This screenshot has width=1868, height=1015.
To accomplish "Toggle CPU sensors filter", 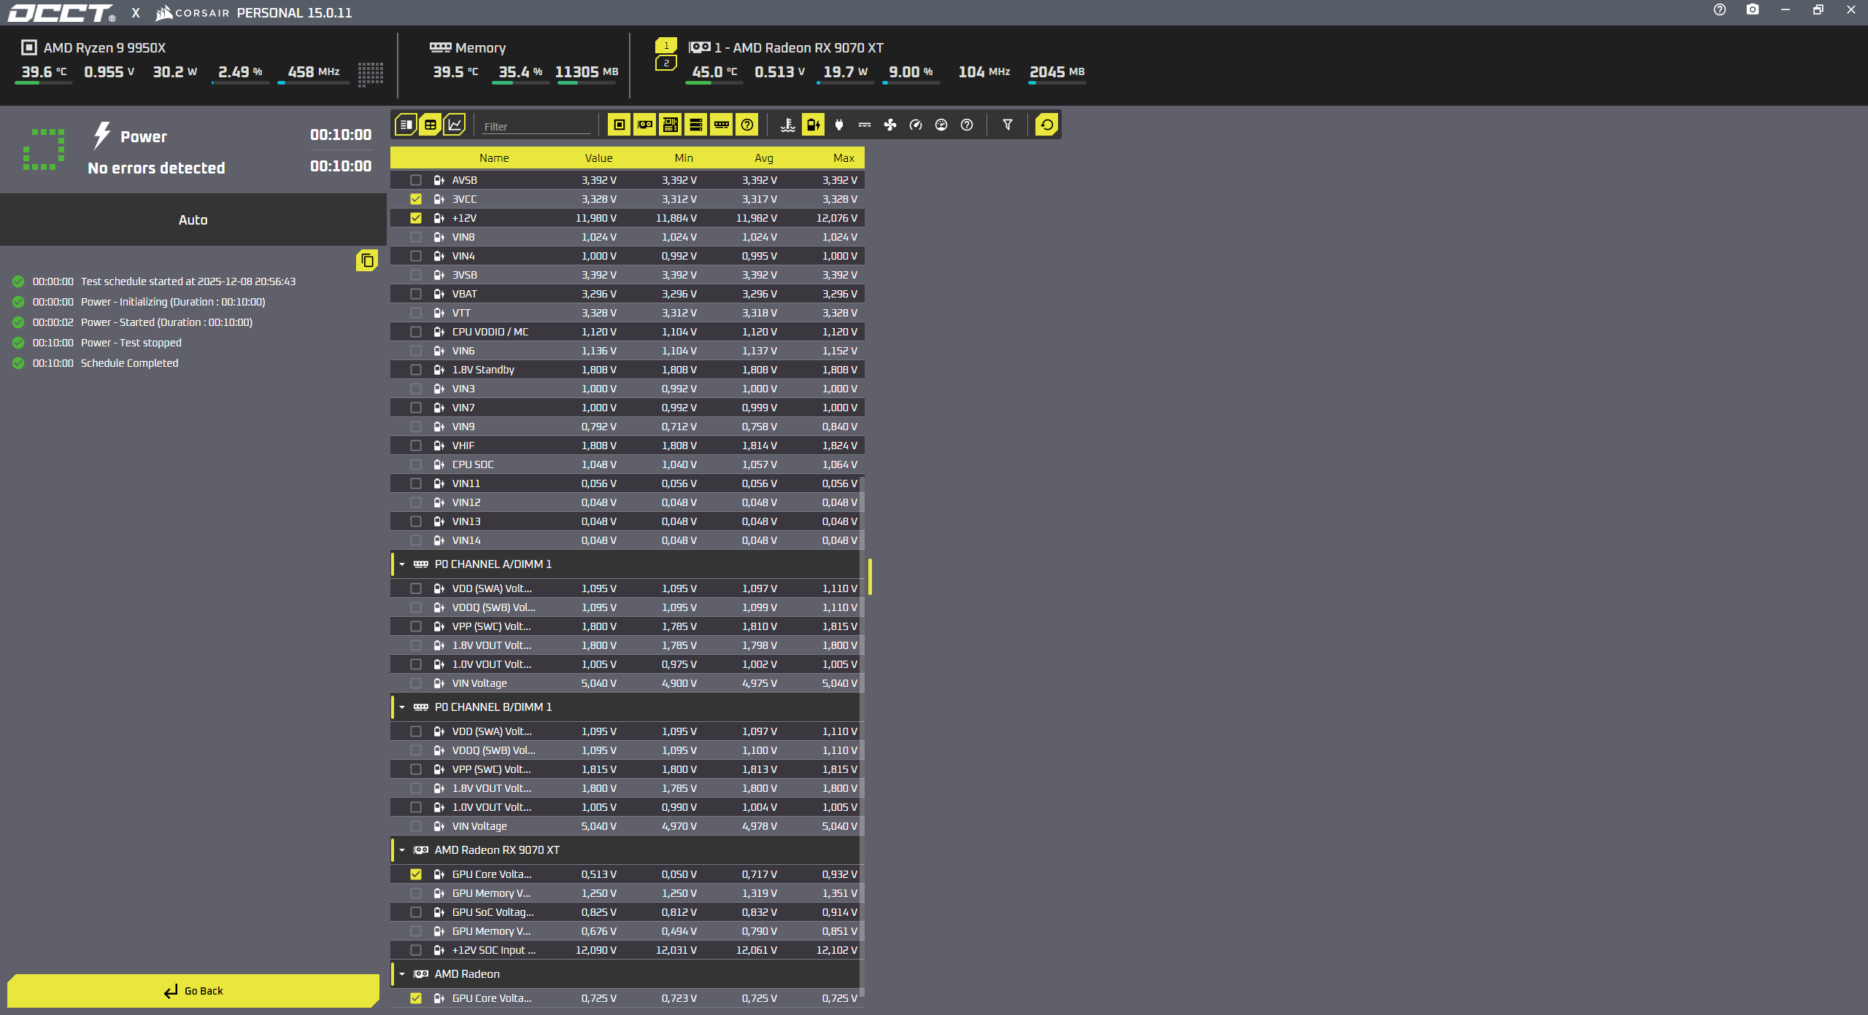I will click(x=620, y=125).
